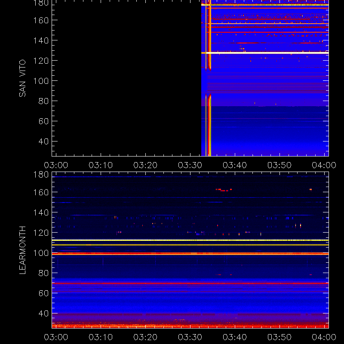Screen dimensions: 344x344
Task: Click 03:40 time label below LEARMONTH plot
Action: coord(235,337)
